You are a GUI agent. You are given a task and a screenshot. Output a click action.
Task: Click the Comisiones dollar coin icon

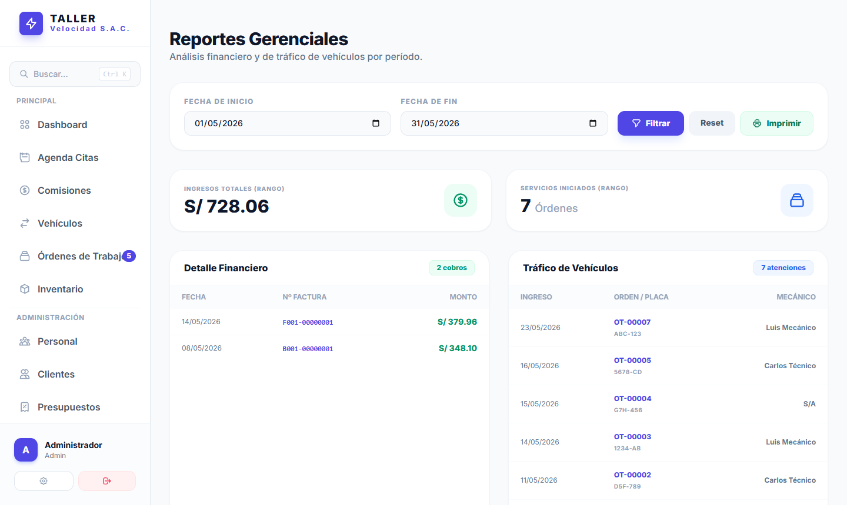coord(25,190)
